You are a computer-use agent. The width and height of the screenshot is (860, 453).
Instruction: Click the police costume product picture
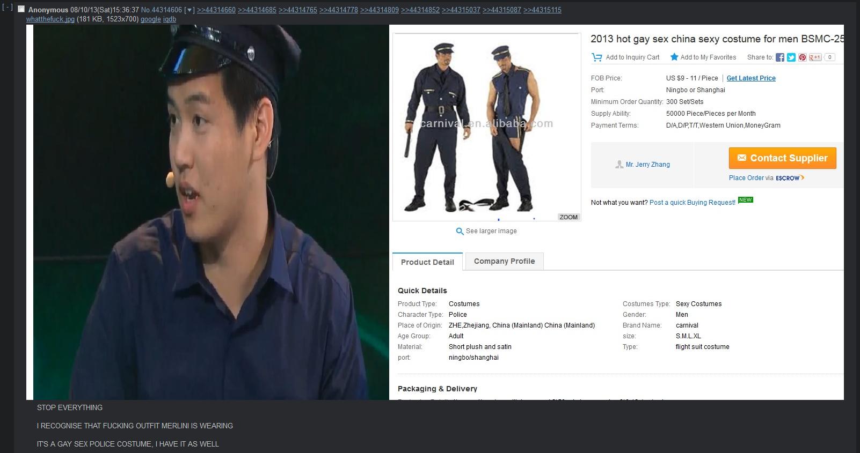[487, 127]
